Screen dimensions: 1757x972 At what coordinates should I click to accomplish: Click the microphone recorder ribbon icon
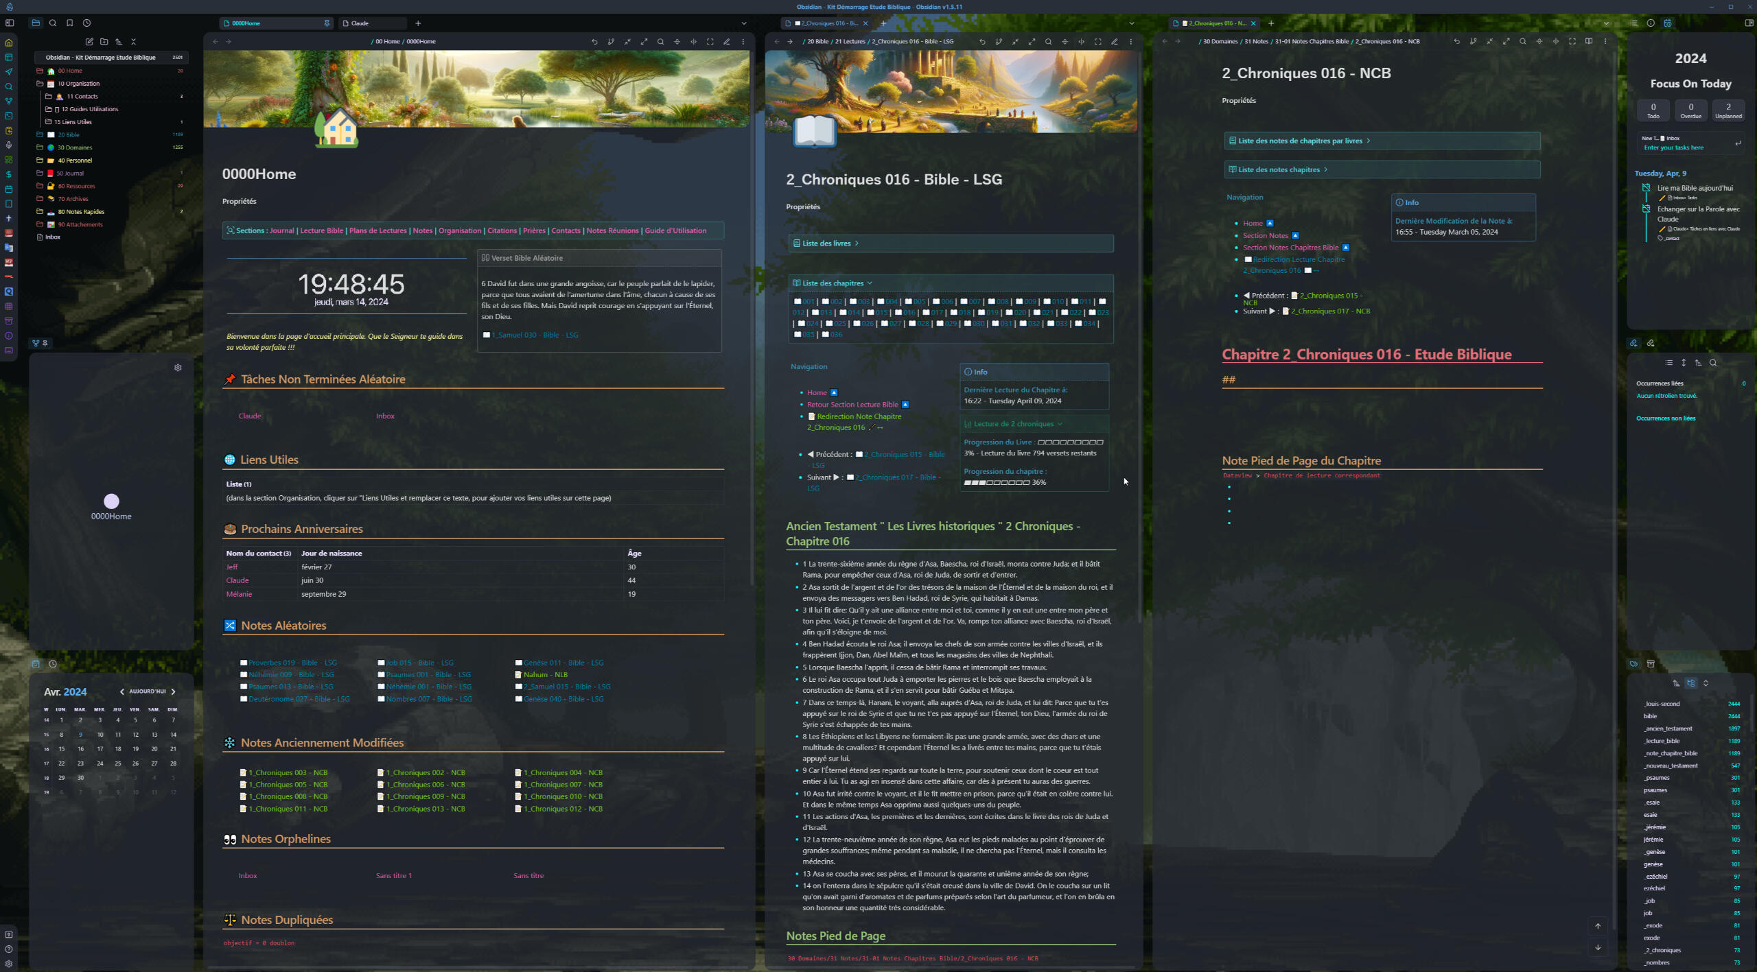click(x=9, y=145)
